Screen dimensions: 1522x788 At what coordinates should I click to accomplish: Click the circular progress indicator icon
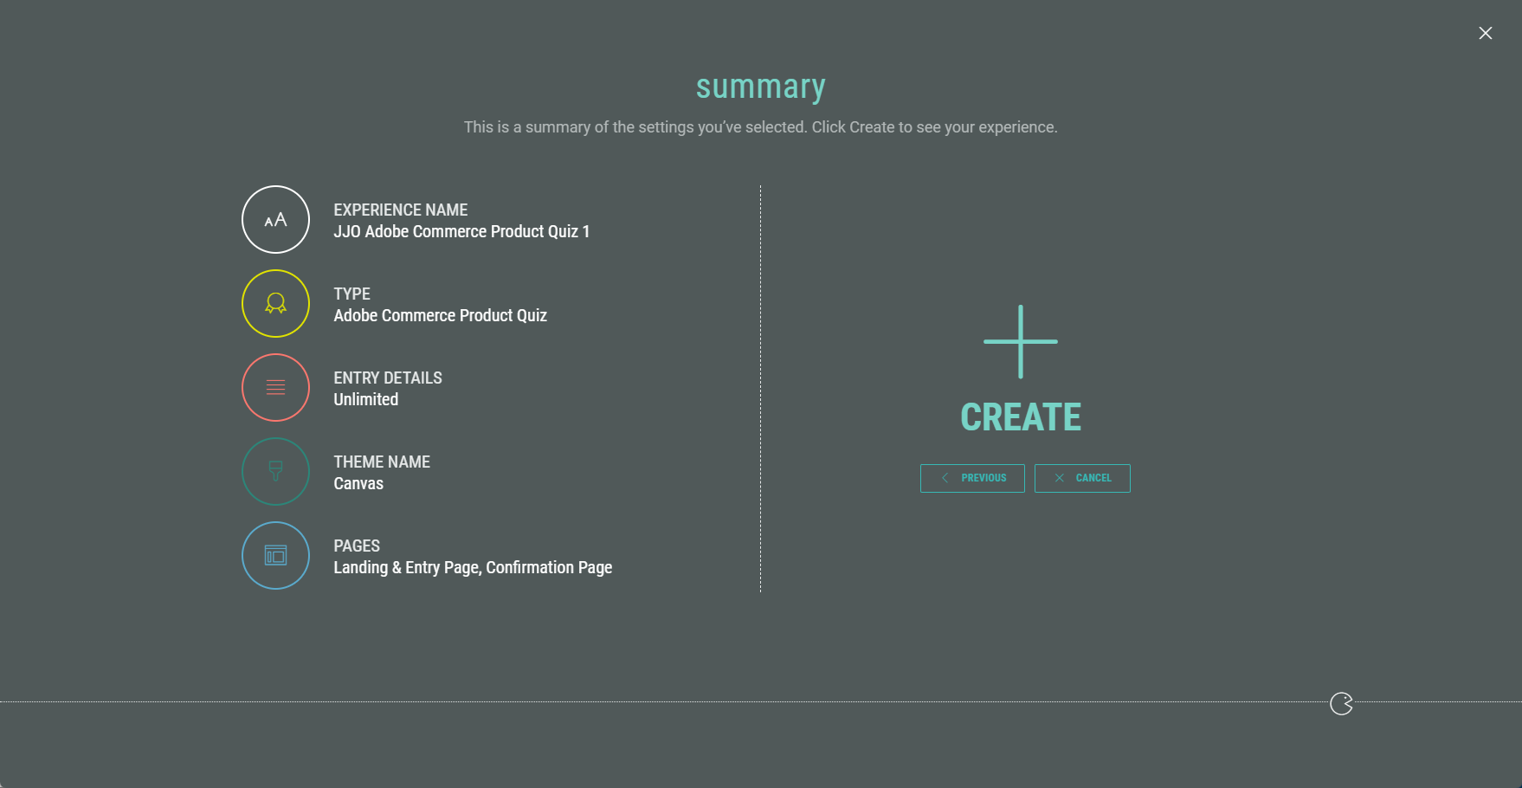[1341, 704]
